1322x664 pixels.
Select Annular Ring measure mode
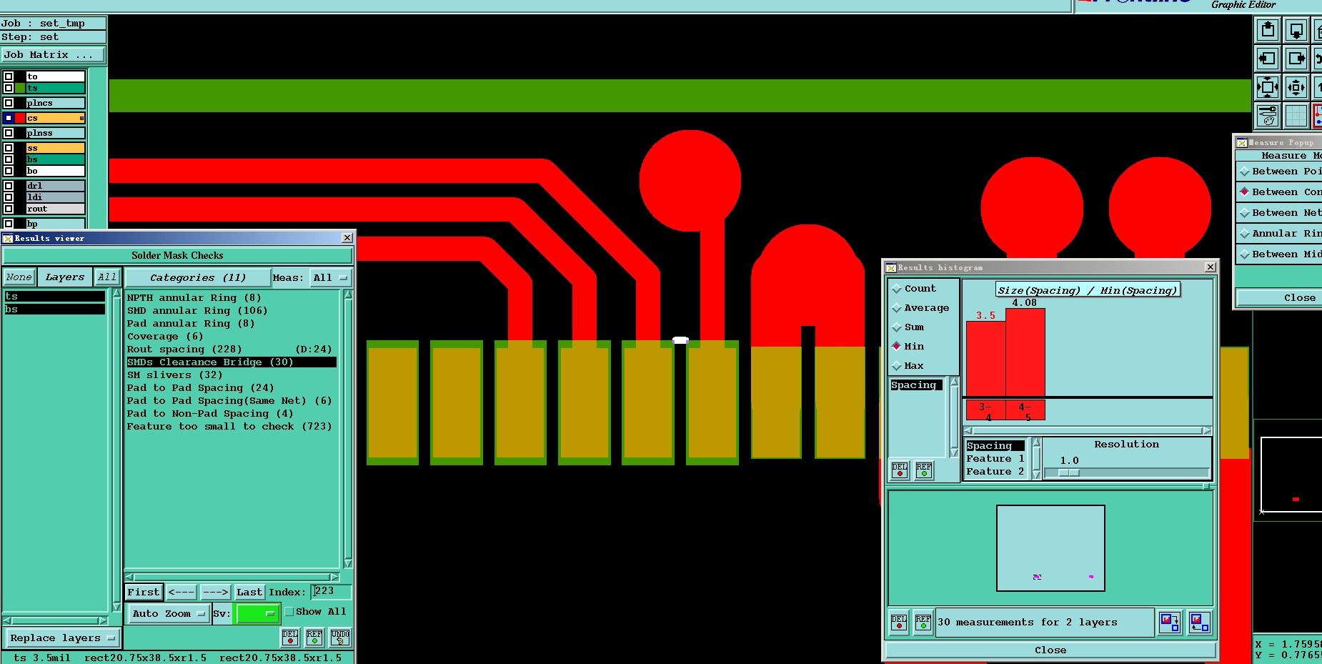pyautogui.click(x=1279, y=234)
